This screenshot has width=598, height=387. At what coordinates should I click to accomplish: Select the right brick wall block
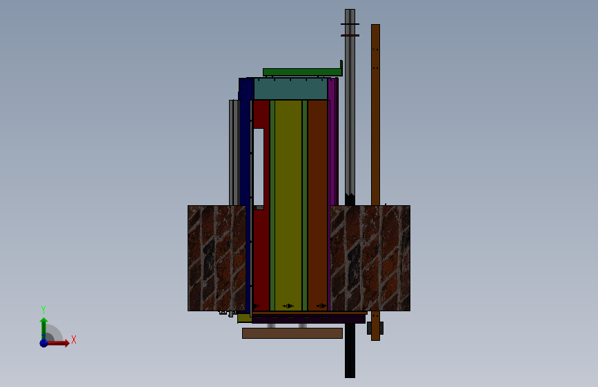(x=370, y=258)
